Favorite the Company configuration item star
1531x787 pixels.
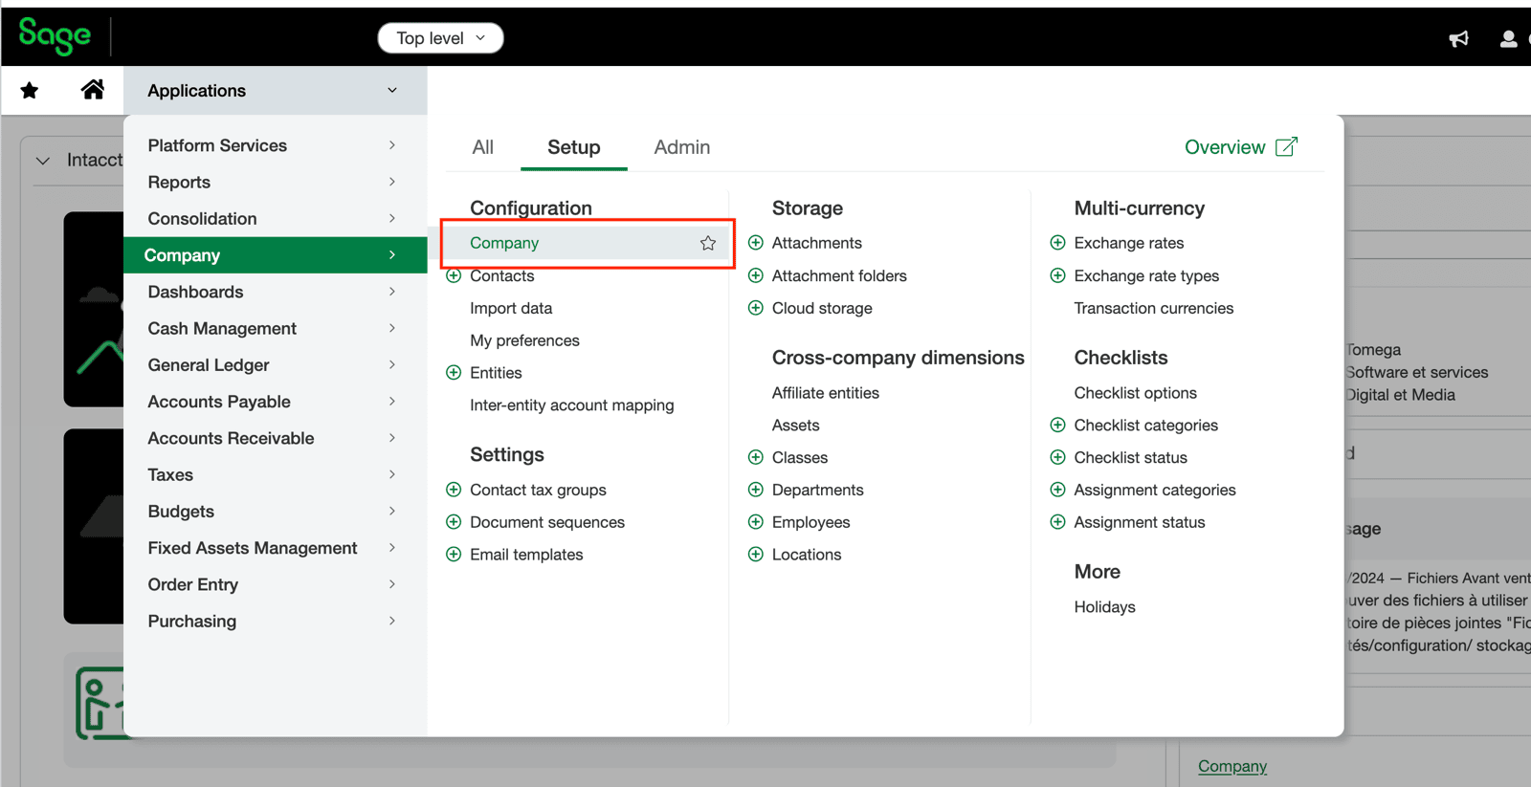point(708,243)
